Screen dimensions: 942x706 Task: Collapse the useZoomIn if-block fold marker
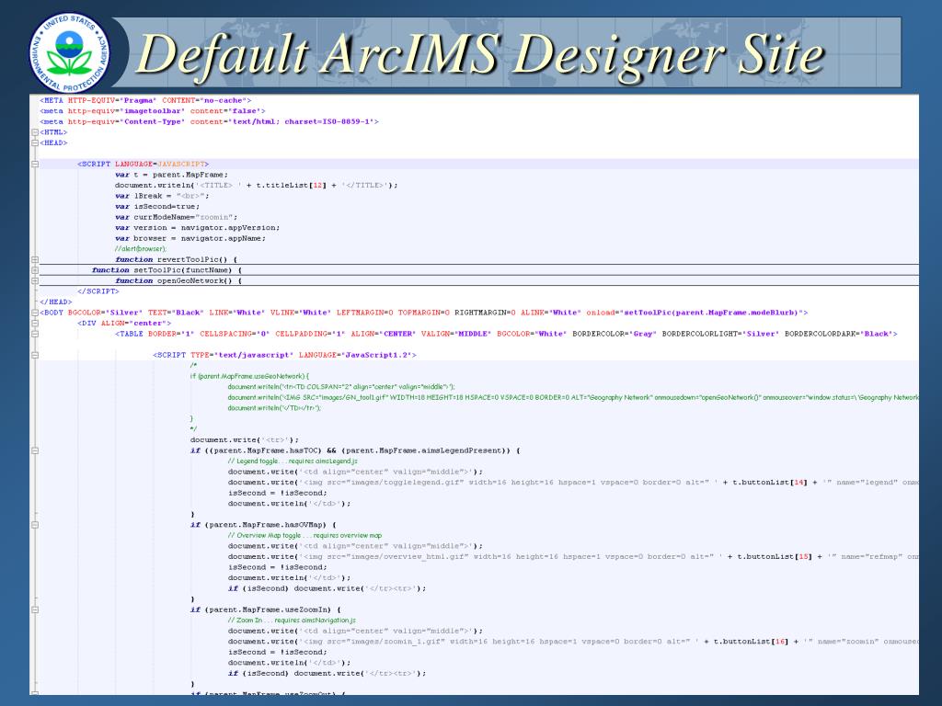tap(35, 610)
